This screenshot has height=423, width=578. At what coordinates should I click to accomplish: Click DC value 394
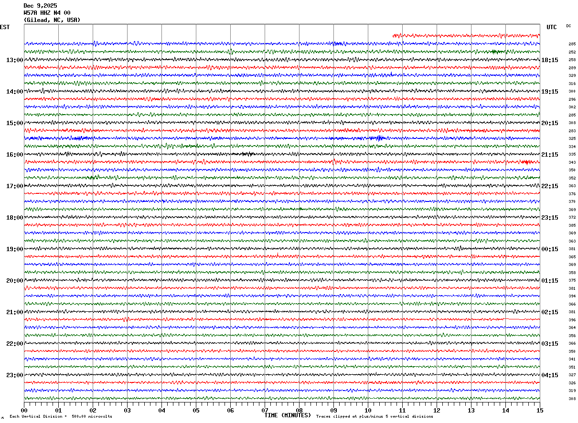(572, 296)
